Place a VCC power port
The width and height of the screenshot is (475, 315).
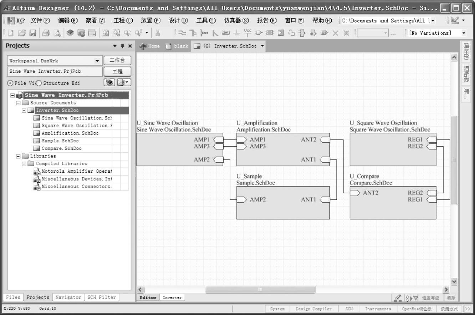click(247, 33)
